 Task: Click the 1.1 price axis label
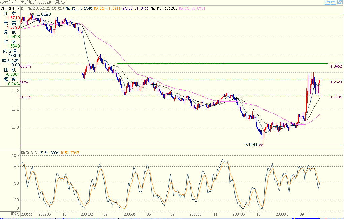click(x=15, y=109)
